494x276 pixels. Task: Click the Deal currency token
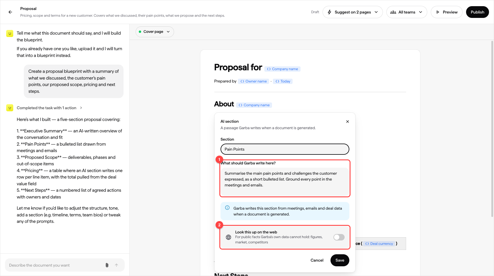pos(379,244)
